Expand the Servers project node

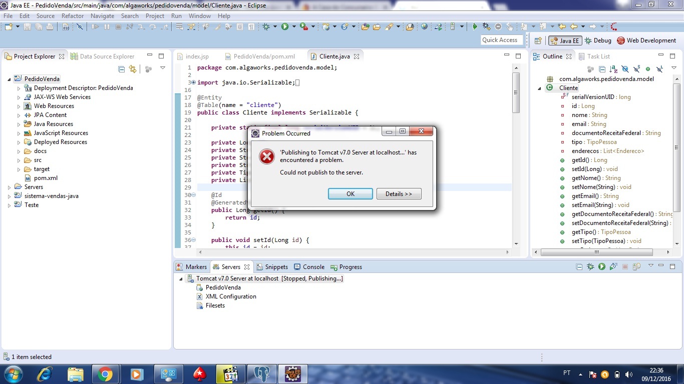[9, 187]
